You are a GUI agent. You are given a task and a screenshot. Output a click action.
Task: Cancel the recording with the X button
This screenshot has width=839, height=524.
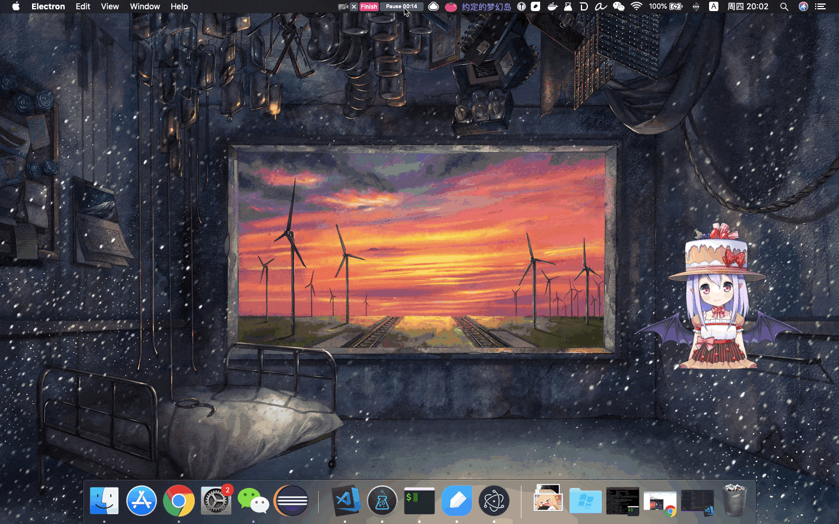pyautogui.click(x=354, y=6)
